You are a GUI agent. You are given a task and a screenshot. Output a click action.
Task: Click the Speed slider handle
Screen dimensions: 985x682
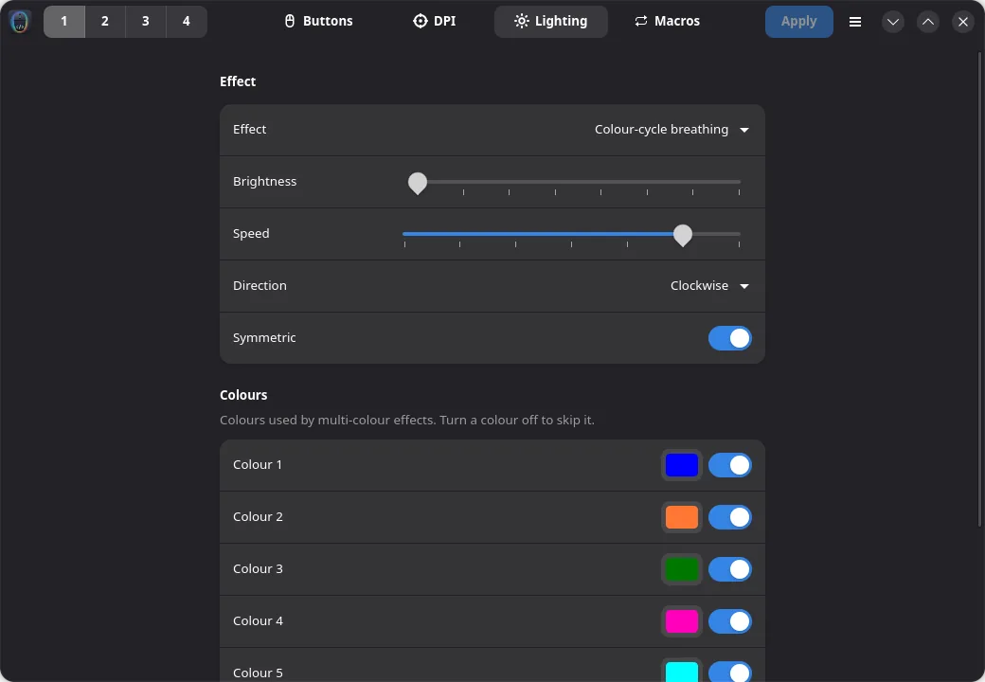[x=683, y=235]
